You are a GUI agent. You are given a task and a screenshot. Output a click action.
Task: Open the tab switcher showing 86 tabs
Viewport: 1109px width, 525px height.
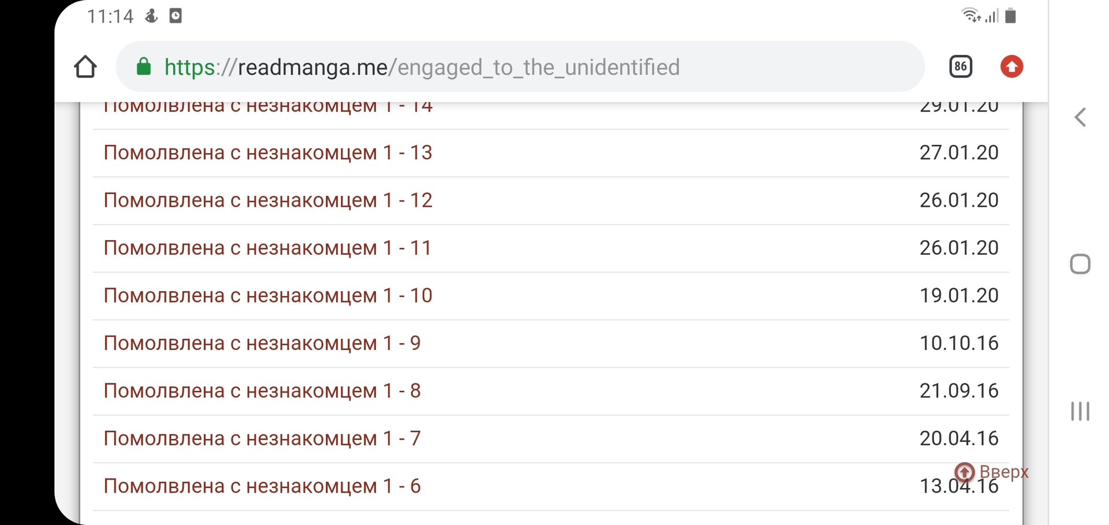[961, 67]
